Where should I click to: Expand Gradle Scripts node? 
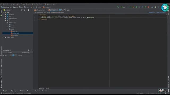pyautogui.click(x=3, y=37)
